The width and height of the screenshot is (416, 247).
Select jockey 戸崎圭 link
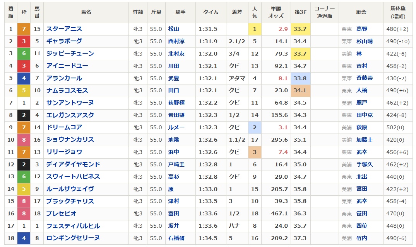tap(176, 164)
